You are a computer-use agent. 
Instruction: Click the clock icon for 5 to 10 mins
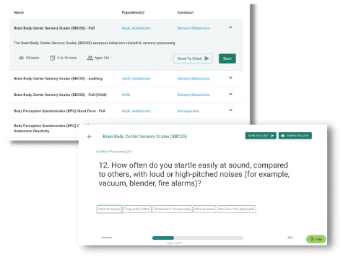pos(53,58)
